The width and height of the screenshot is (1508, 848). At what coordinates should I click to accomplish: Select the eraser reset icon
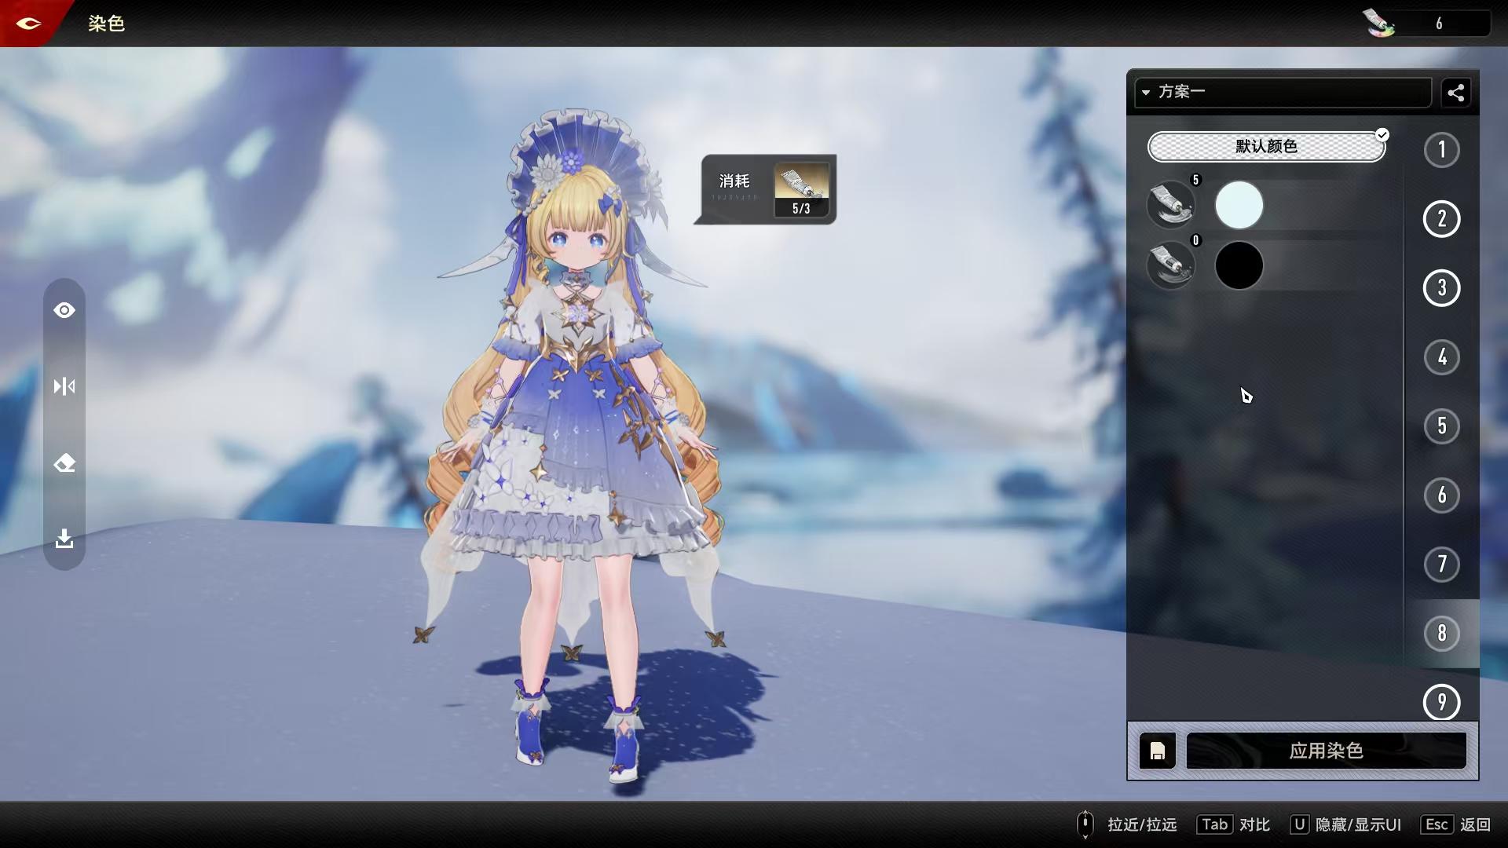64,463
